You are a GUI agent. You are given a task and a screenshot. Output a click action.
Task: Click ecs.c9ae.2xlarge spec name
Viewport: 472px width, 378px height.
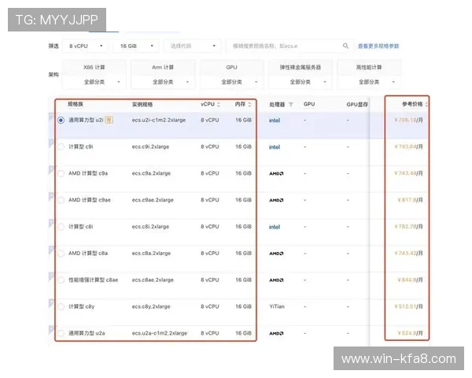[x=153, y=200]
